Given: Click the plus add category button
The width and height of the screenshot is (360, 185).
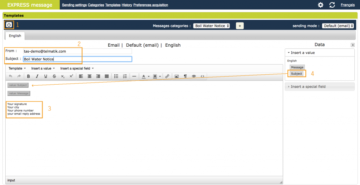Looking at the screenshot, I should tap(240, 26).
